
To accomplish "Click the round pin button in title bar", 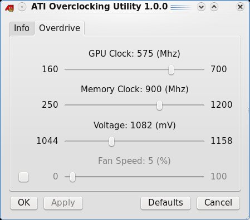I will [22, 7].
